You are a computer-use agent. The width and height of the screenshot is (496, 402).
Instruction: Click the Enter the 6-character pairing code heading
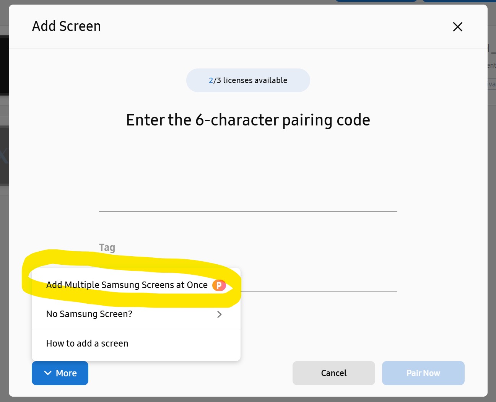248,120
